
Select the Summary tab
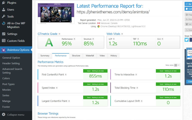click(45, 56)
